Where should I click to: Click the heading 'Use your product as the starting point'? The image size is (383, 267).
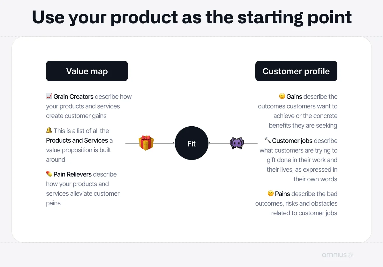192,17
